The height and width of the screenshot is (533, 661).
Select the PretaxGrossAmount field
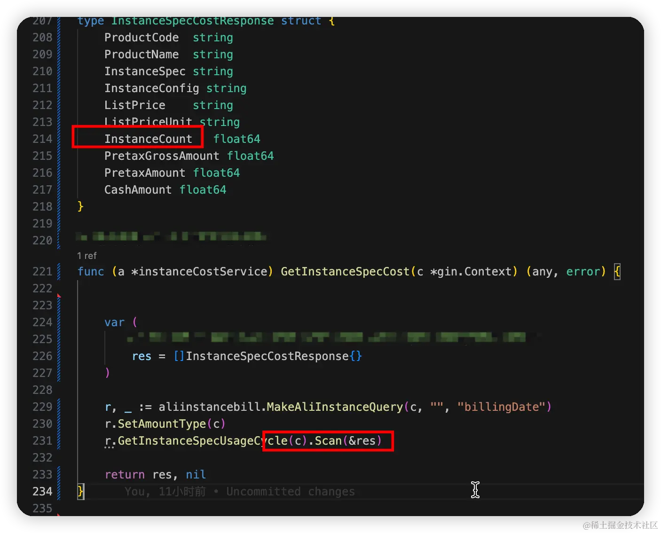[162, 156]
